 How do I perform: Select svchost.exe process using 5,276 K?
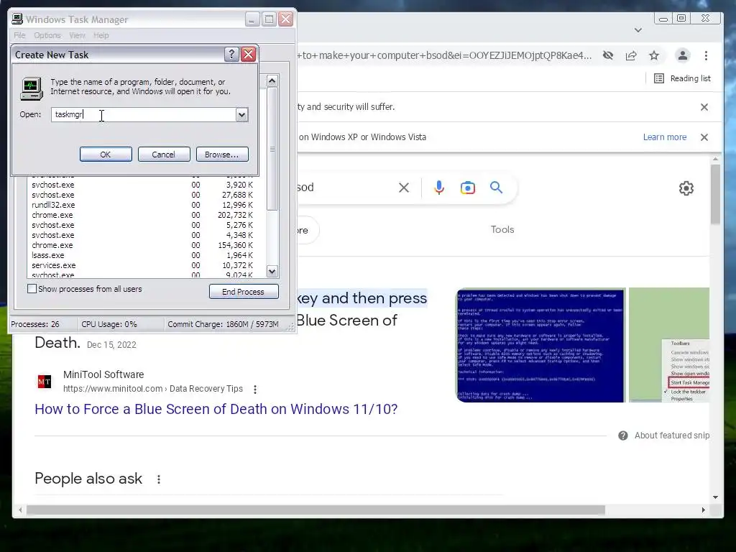point(143,225)
